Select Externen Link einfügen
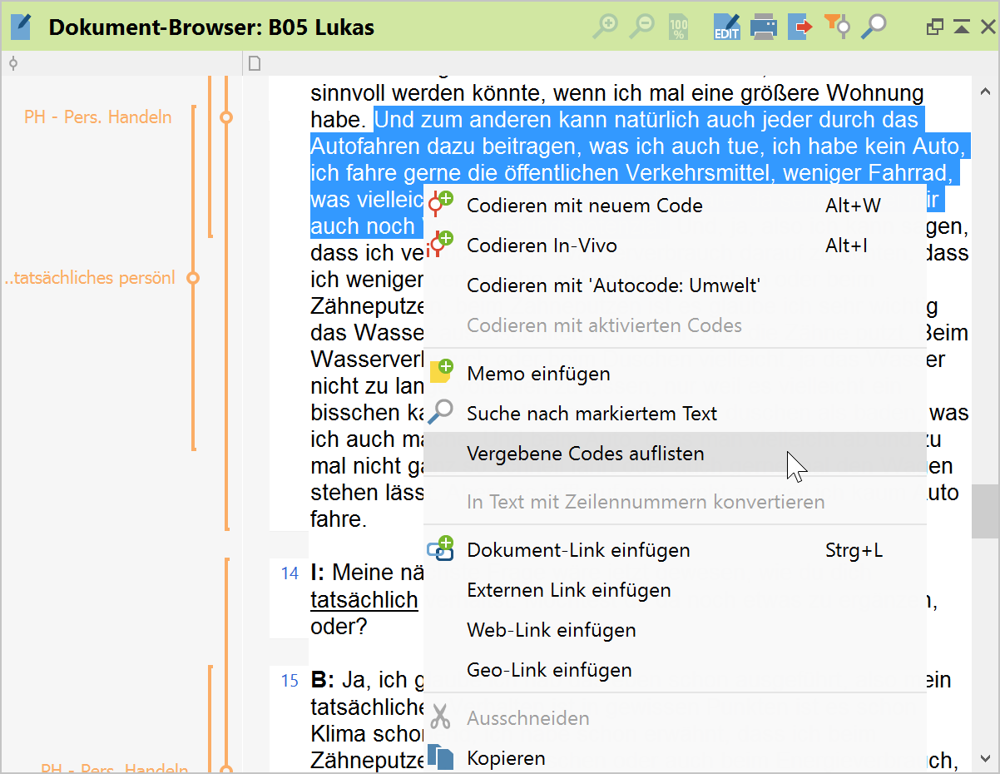 click(675, 590)
